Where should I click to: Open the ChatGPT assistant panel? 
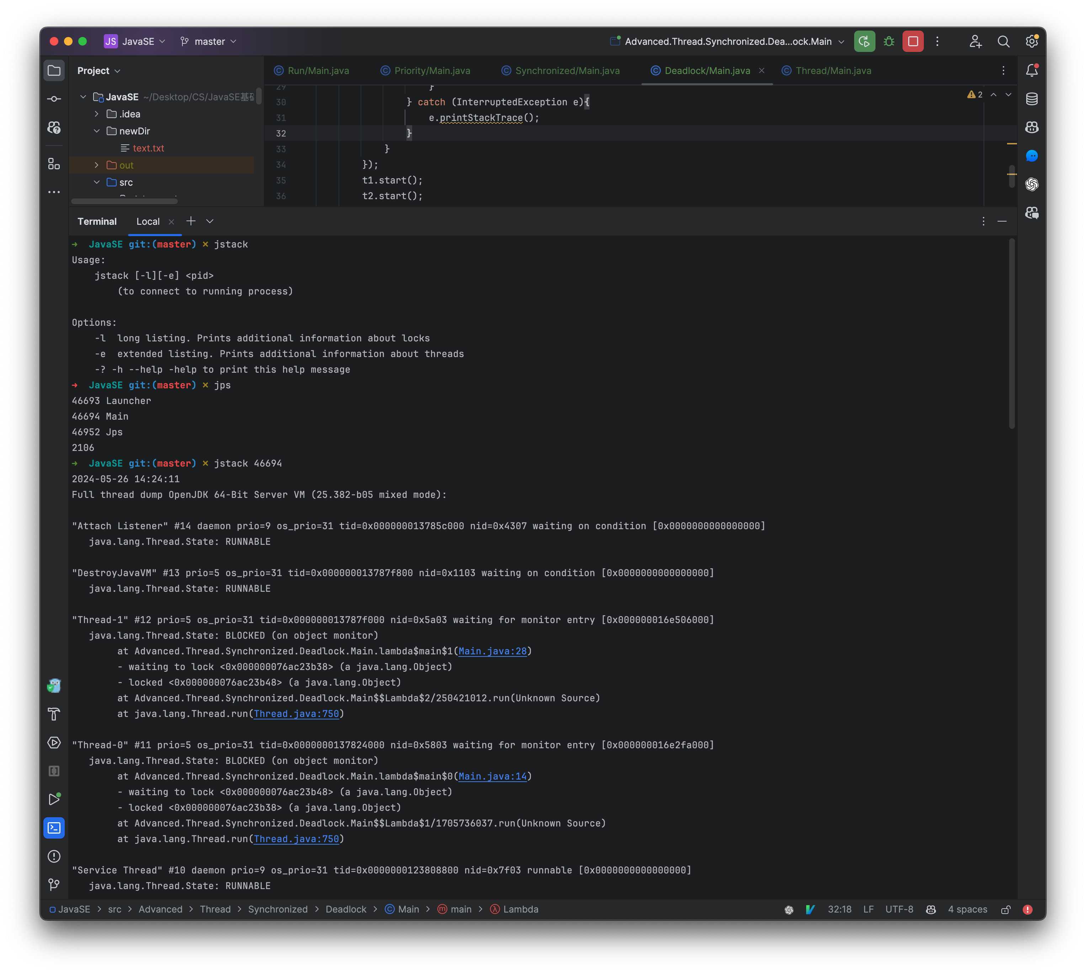click(1032, 185)
